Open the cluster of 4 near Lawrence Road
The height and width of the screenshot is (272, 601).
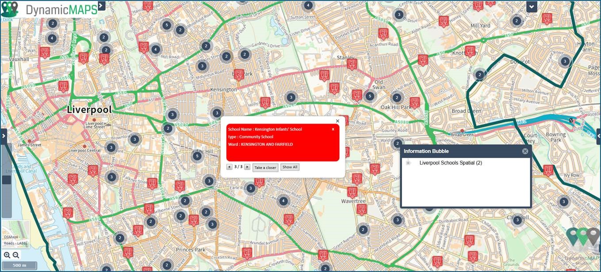[283, 201]
